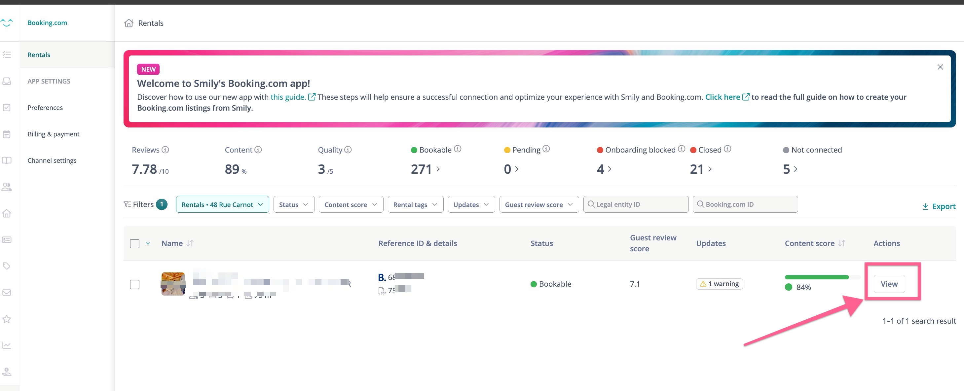The image size is (964, 391).
Task: Click the info icon beside Quality
Action: coord(348,150)
